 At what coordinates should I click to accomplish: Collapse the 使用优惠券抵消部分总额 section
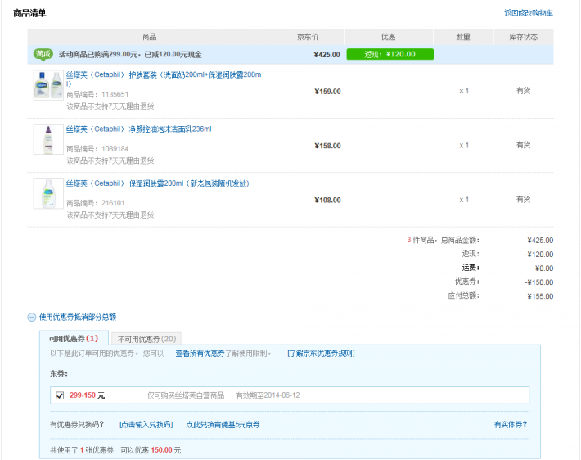(77, 317)
